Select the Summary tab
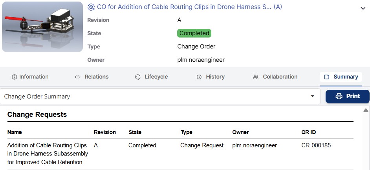 coord(341,77)
